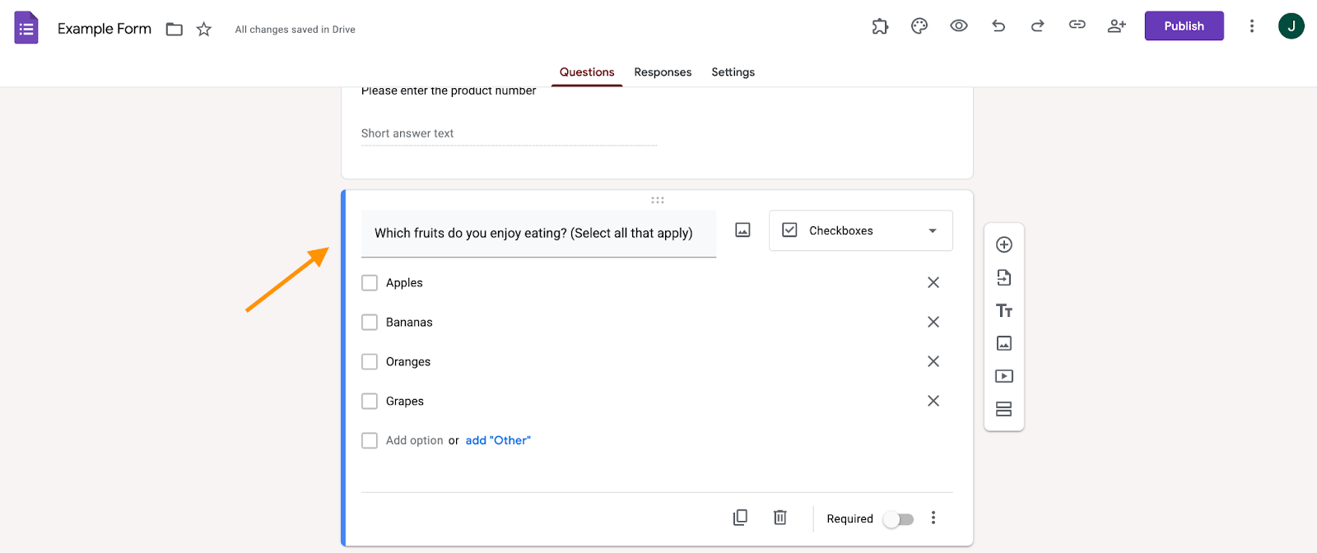Preview the form with eye icon
Screen dimensions: 1317x553
click(959, 26)
